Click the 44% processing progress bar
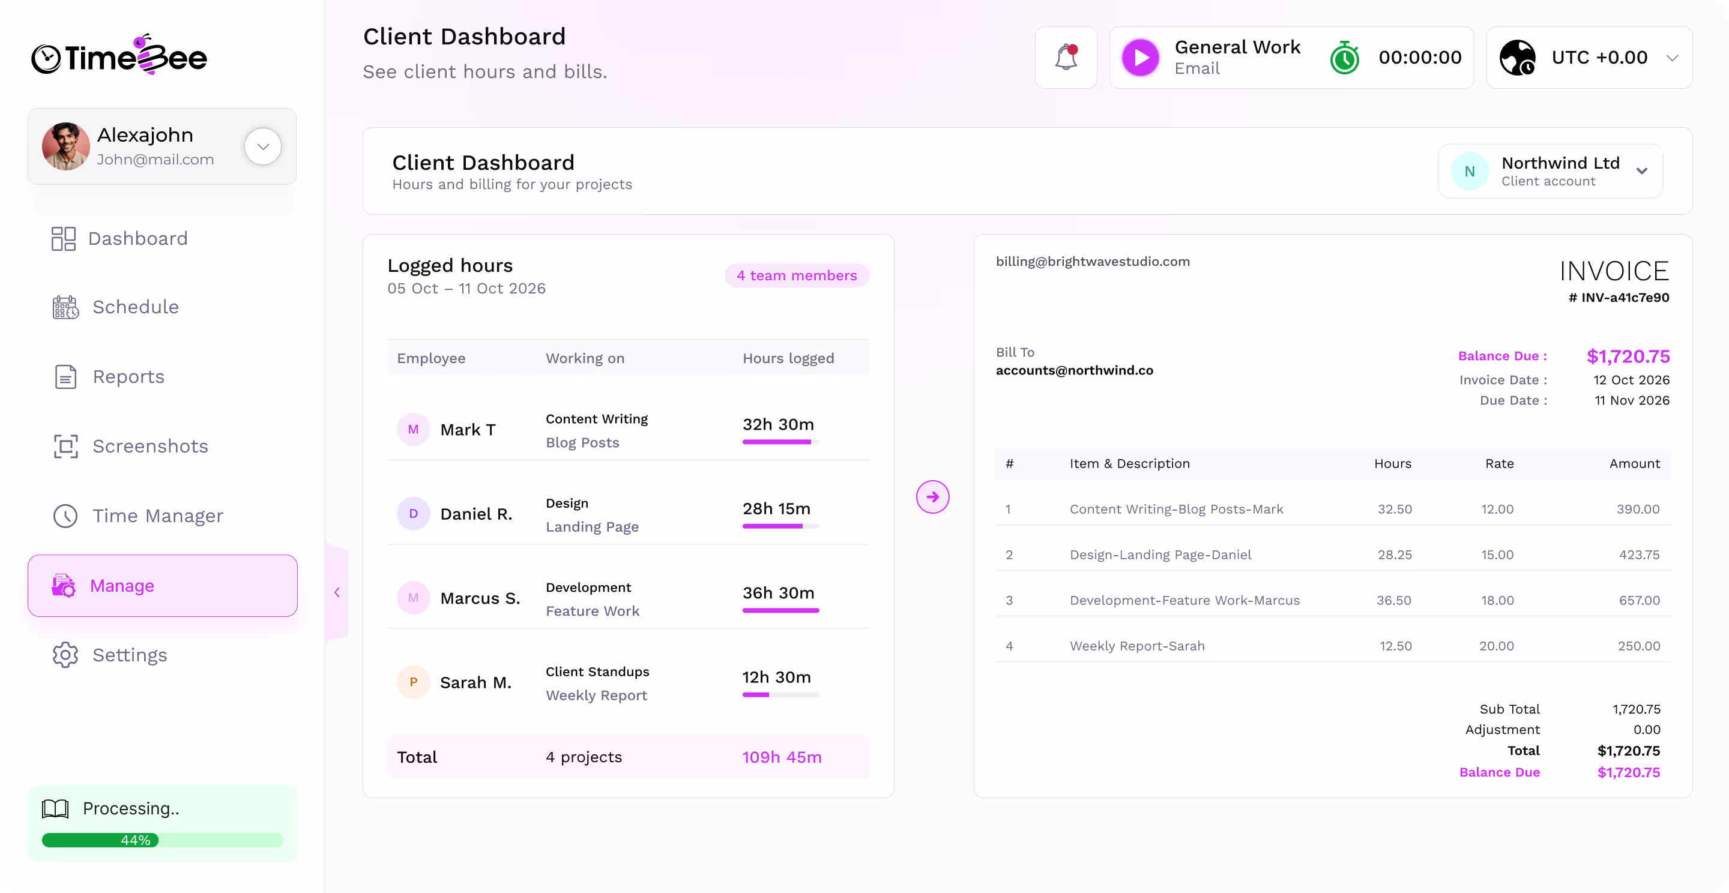The image size is (1729, 893). [x=163, y=841]
